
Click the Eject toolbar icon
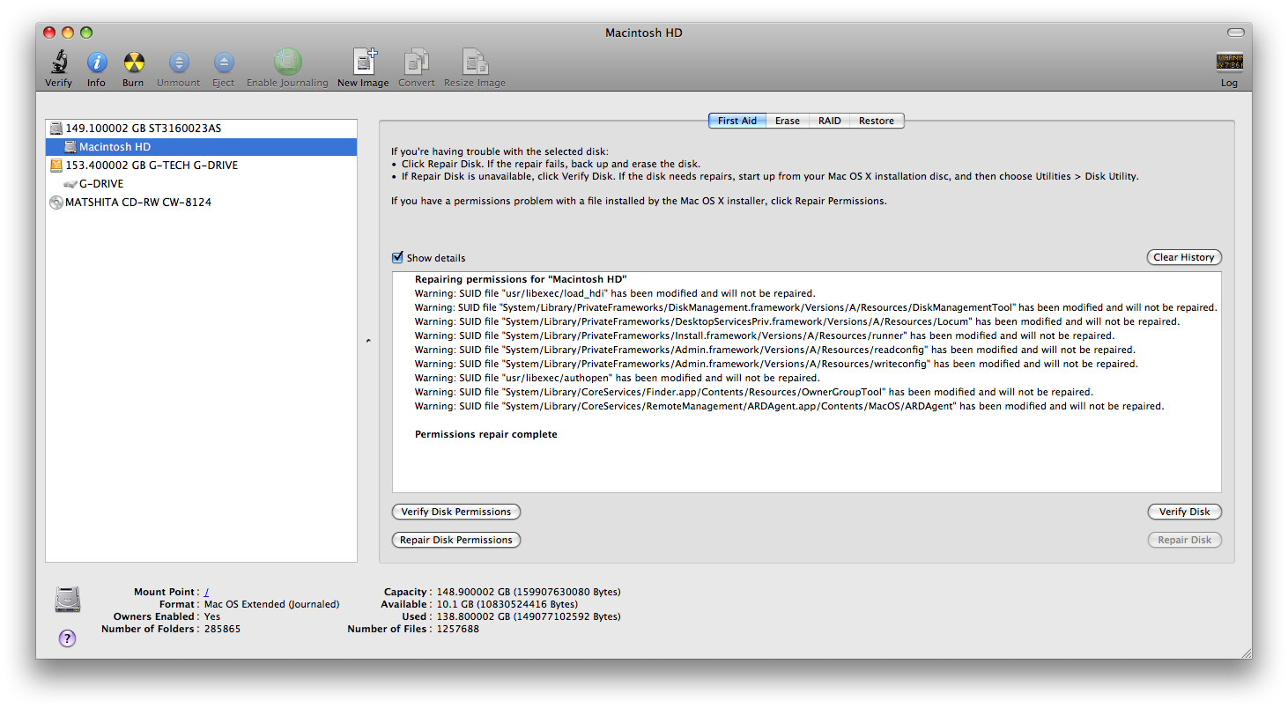pos(224,62)
